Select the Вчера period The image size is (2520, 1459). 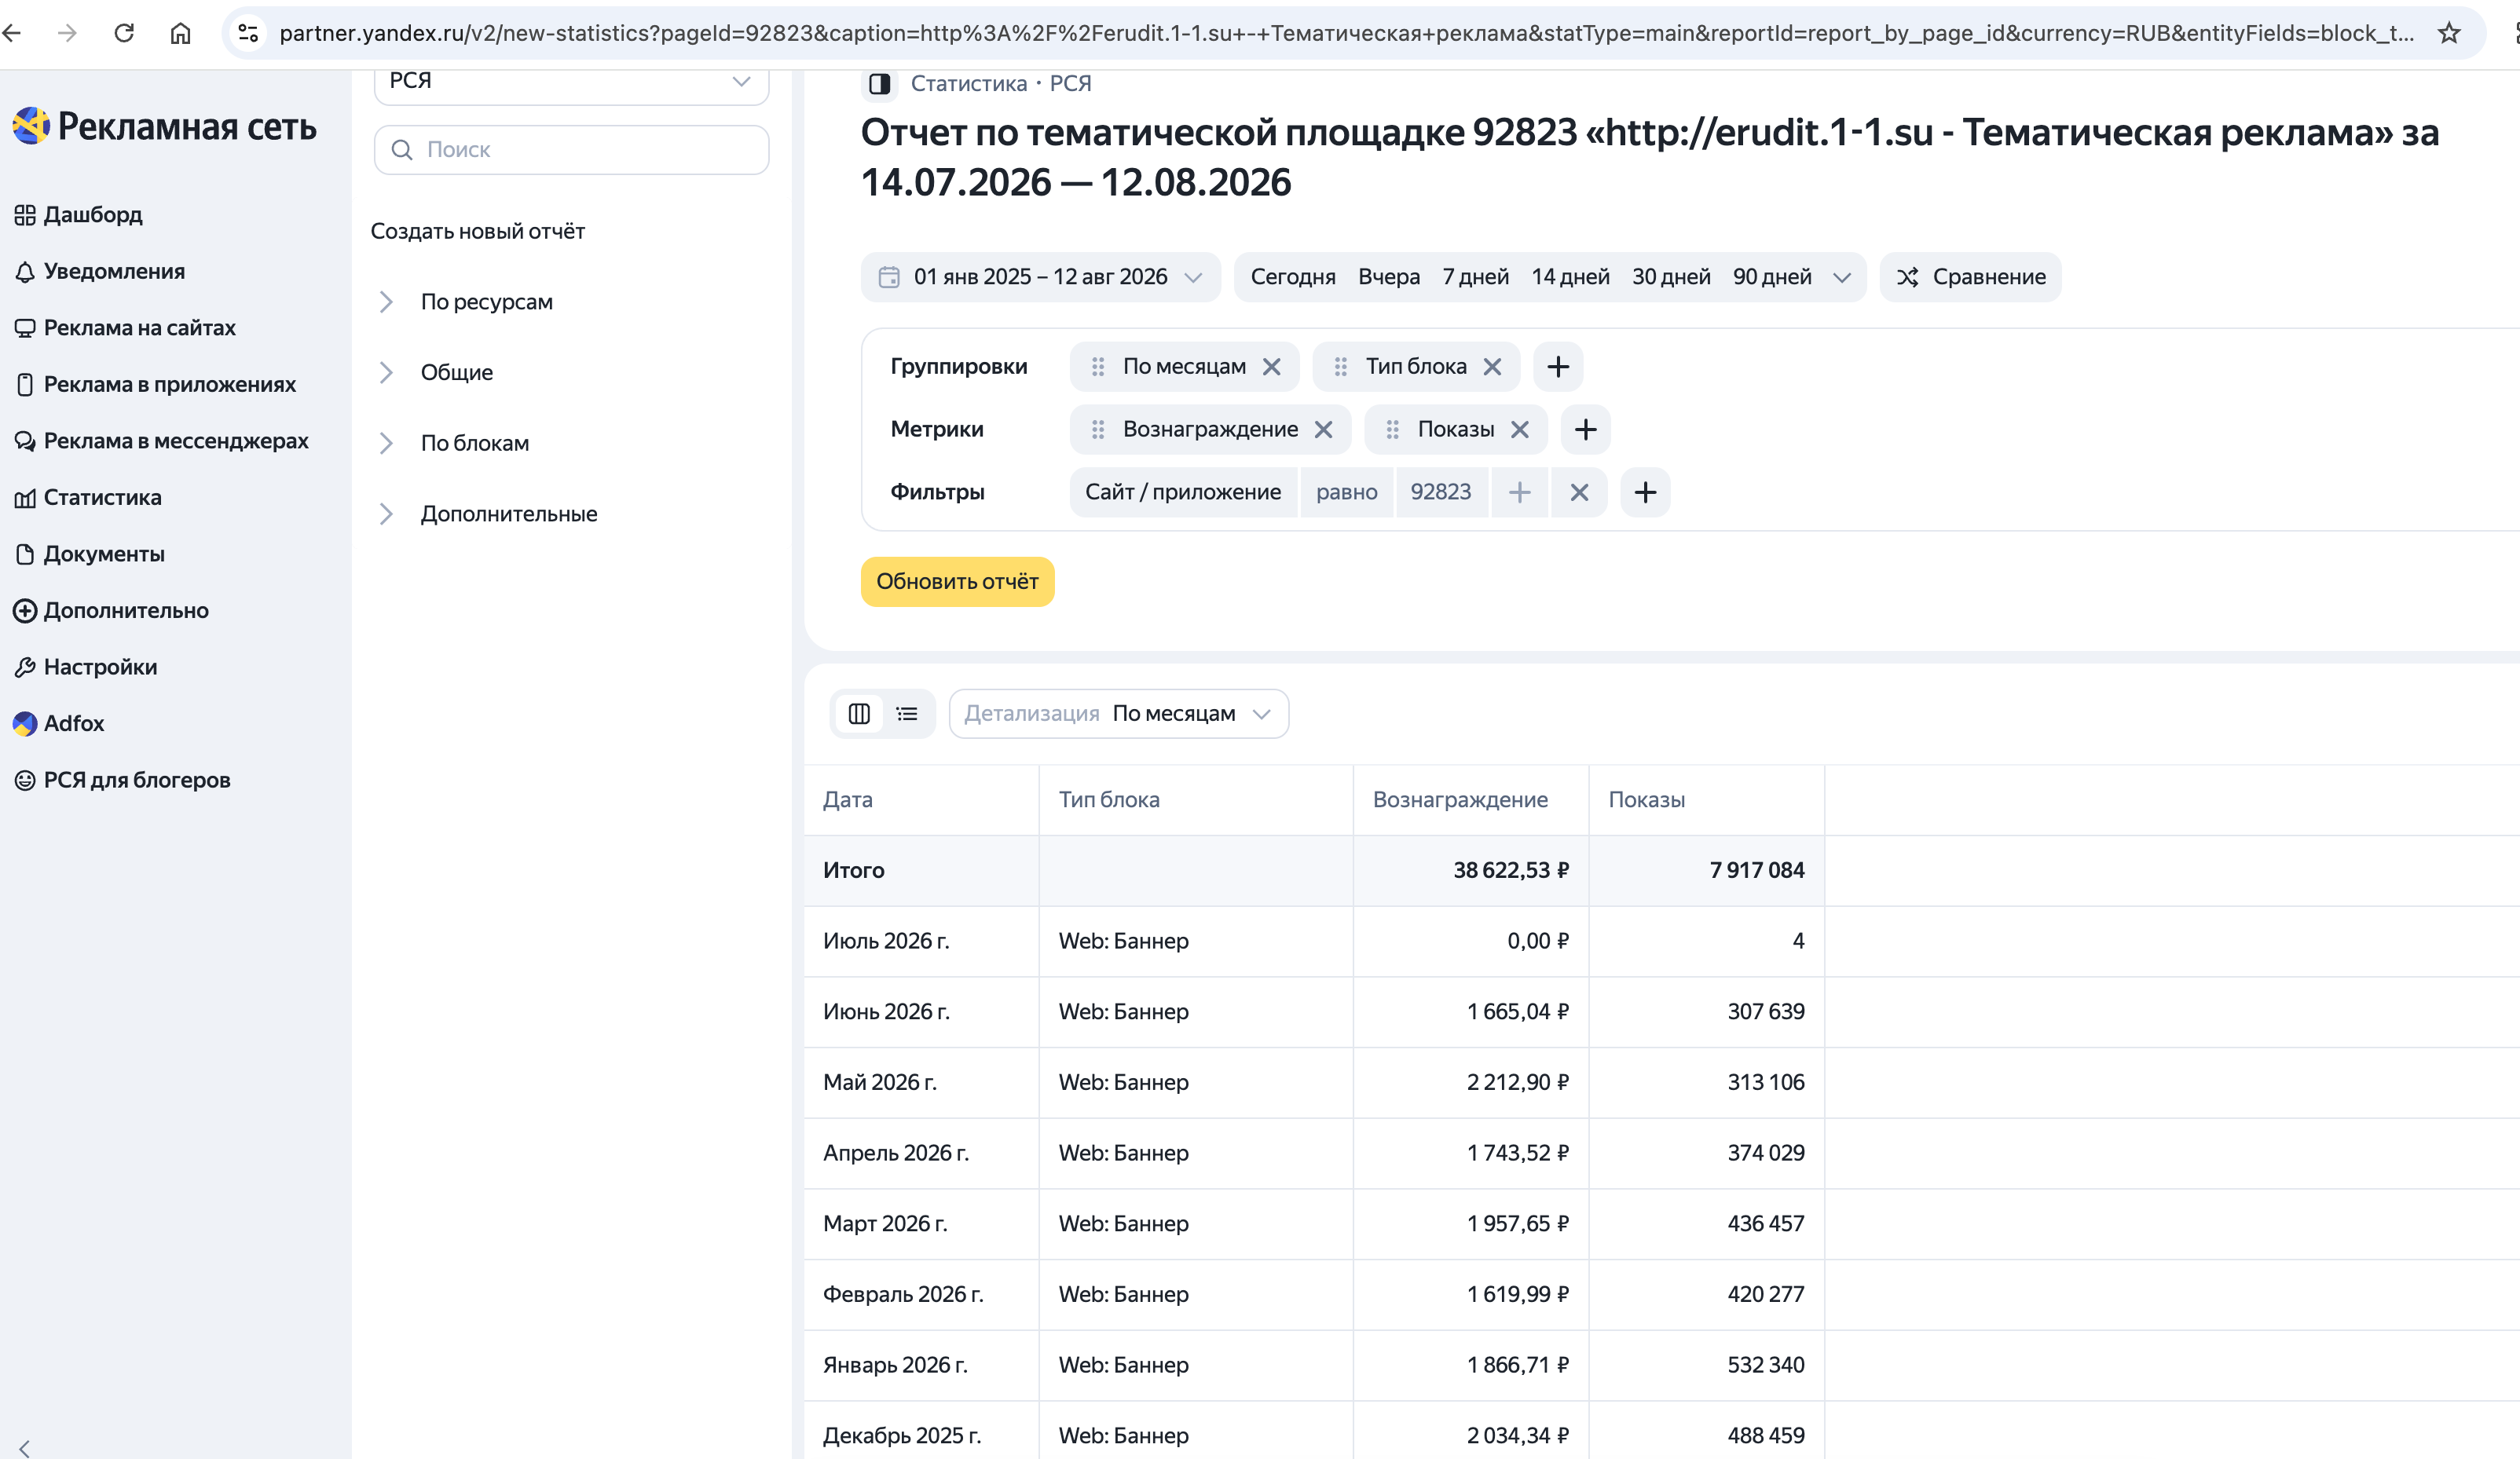point(1389,277)
